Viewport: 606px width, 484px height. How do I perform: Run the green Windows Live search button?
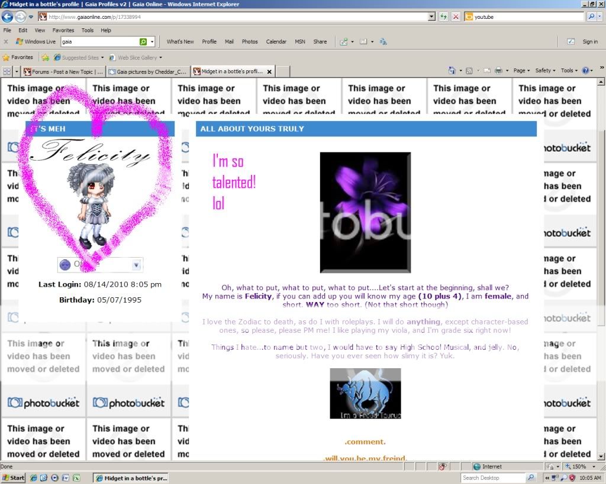pyautogui.click(x=143, y=42)
